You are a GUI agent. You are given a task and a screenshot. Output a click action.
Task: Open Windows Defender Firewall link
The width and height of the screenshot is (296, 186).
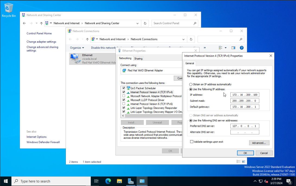pyautogui.click(x=43, y=142)
